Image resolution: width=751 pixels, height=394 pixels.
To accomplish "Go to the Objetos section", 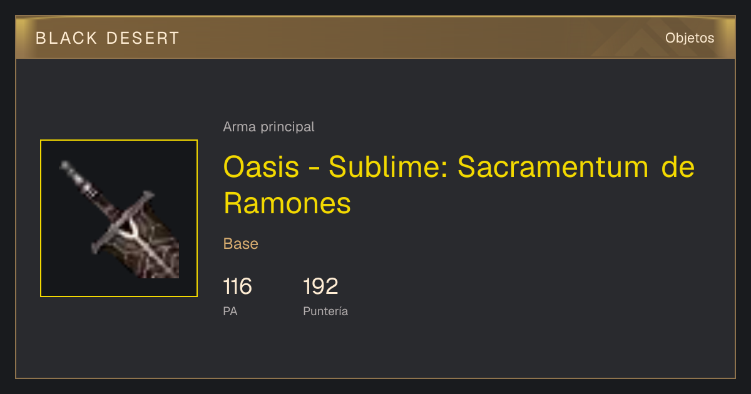I will [690, 38].
